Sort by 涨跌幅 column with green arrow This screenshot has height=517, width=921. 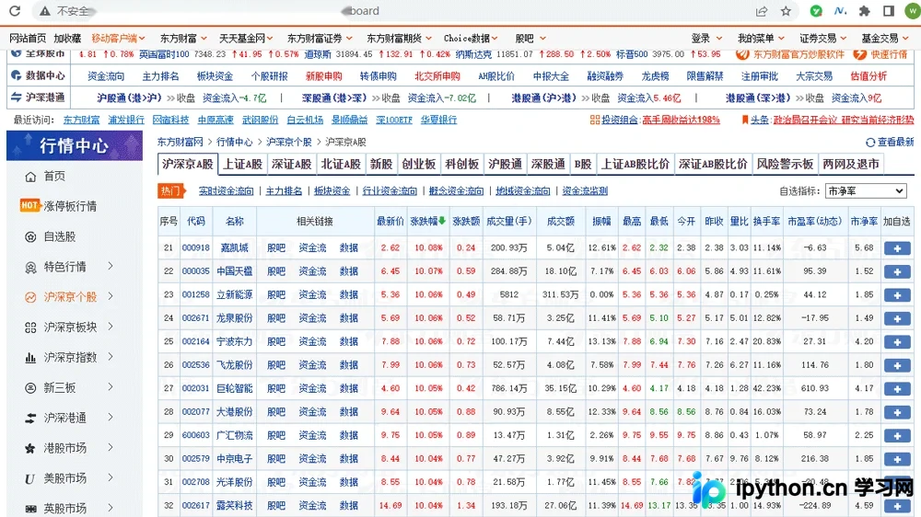427,221
